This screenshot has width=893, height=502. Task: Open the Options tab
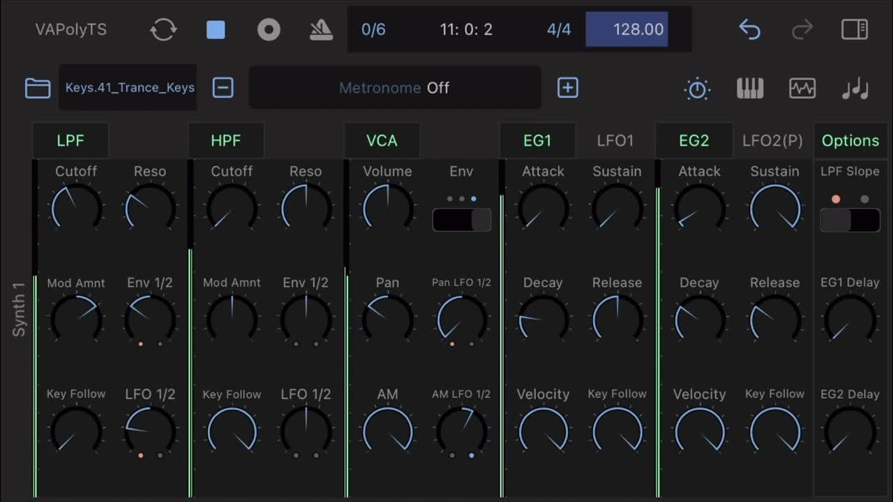tap(850, 141)
